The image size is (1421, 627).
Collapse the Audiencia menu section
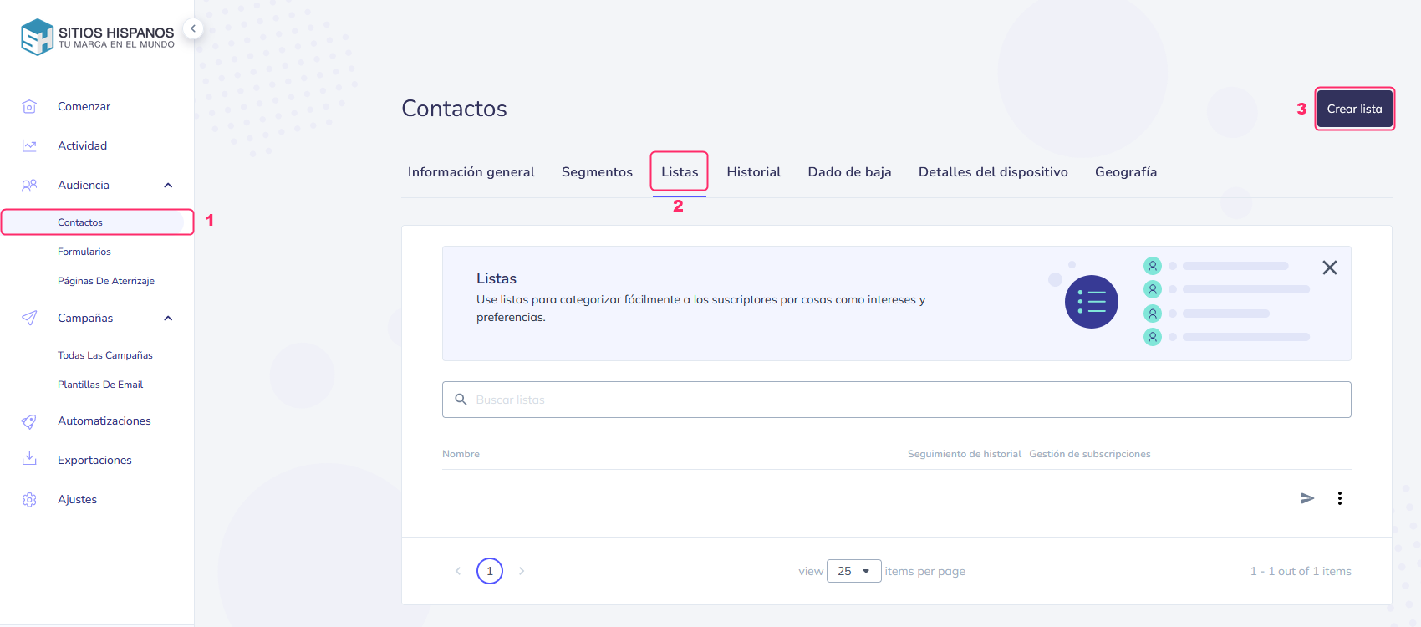(x=168, y=185)
